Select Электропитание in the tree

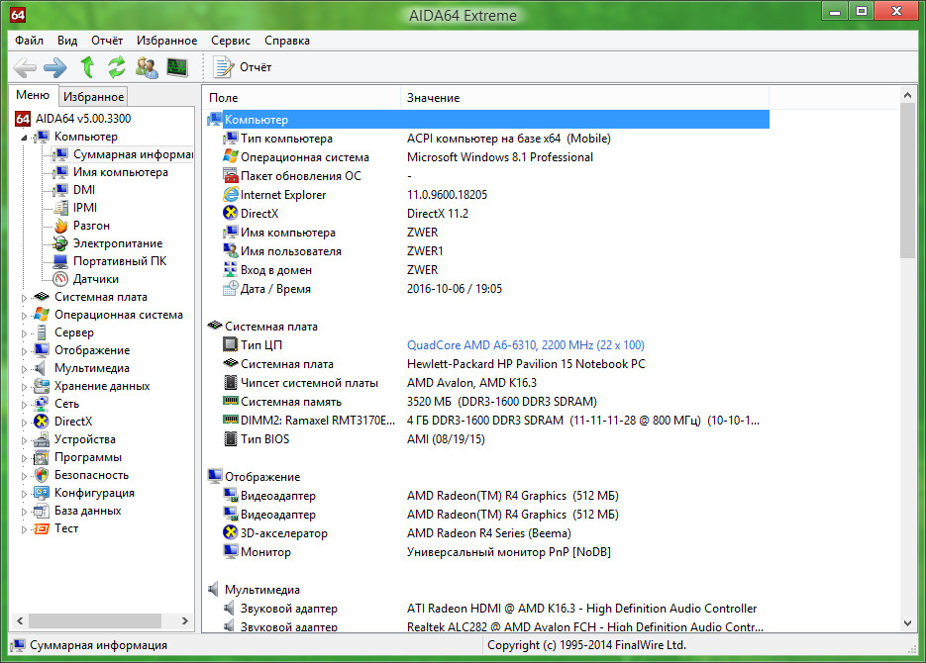117,243
